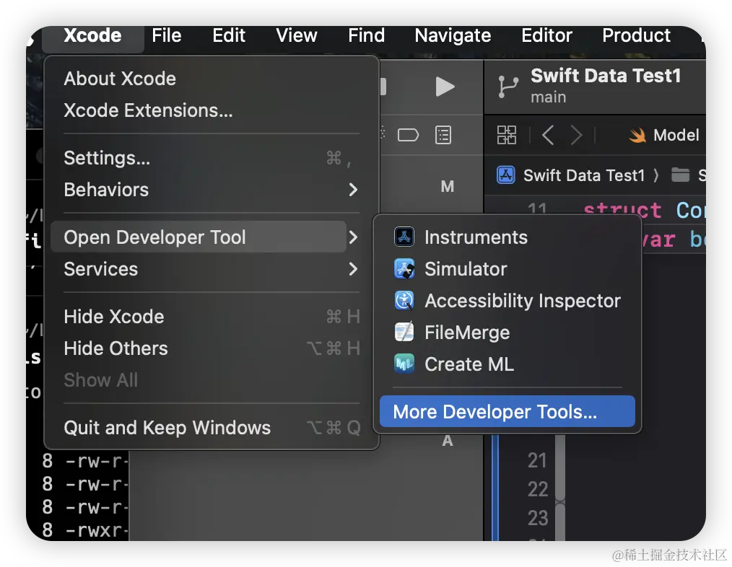The height and width of the screenshot is (567, 732).
Task: Click the Xcode menu in the menu bar
Action: pos(92,35)
